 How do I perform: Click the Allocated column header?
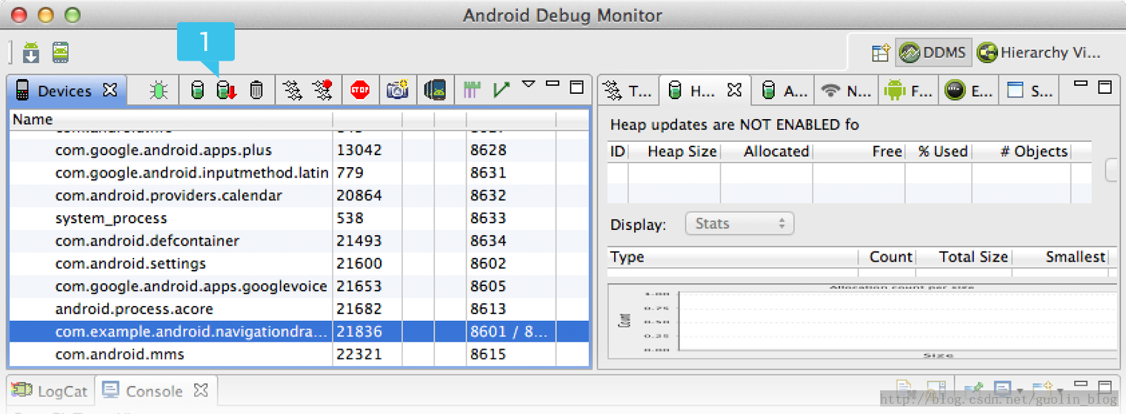point(767,152)
